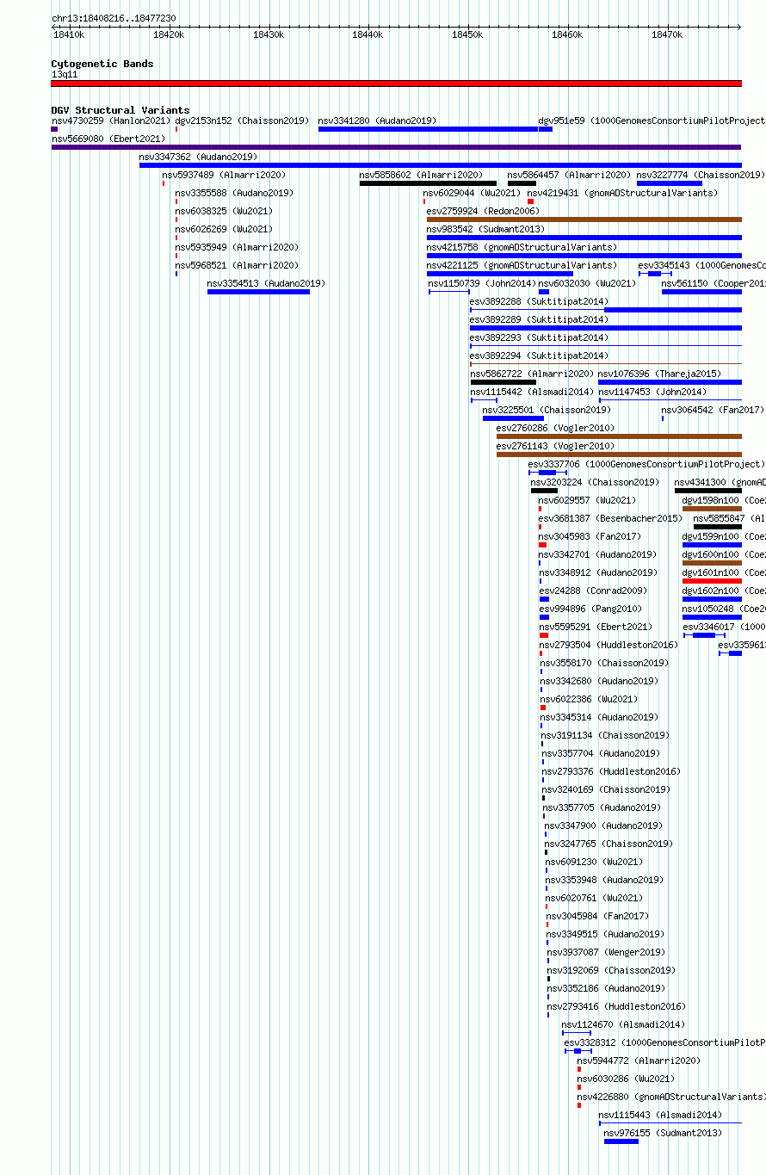766x1175 pixels.
Task: Select esv2759924 (Redon2006) variant label
Action: [483, 211]
